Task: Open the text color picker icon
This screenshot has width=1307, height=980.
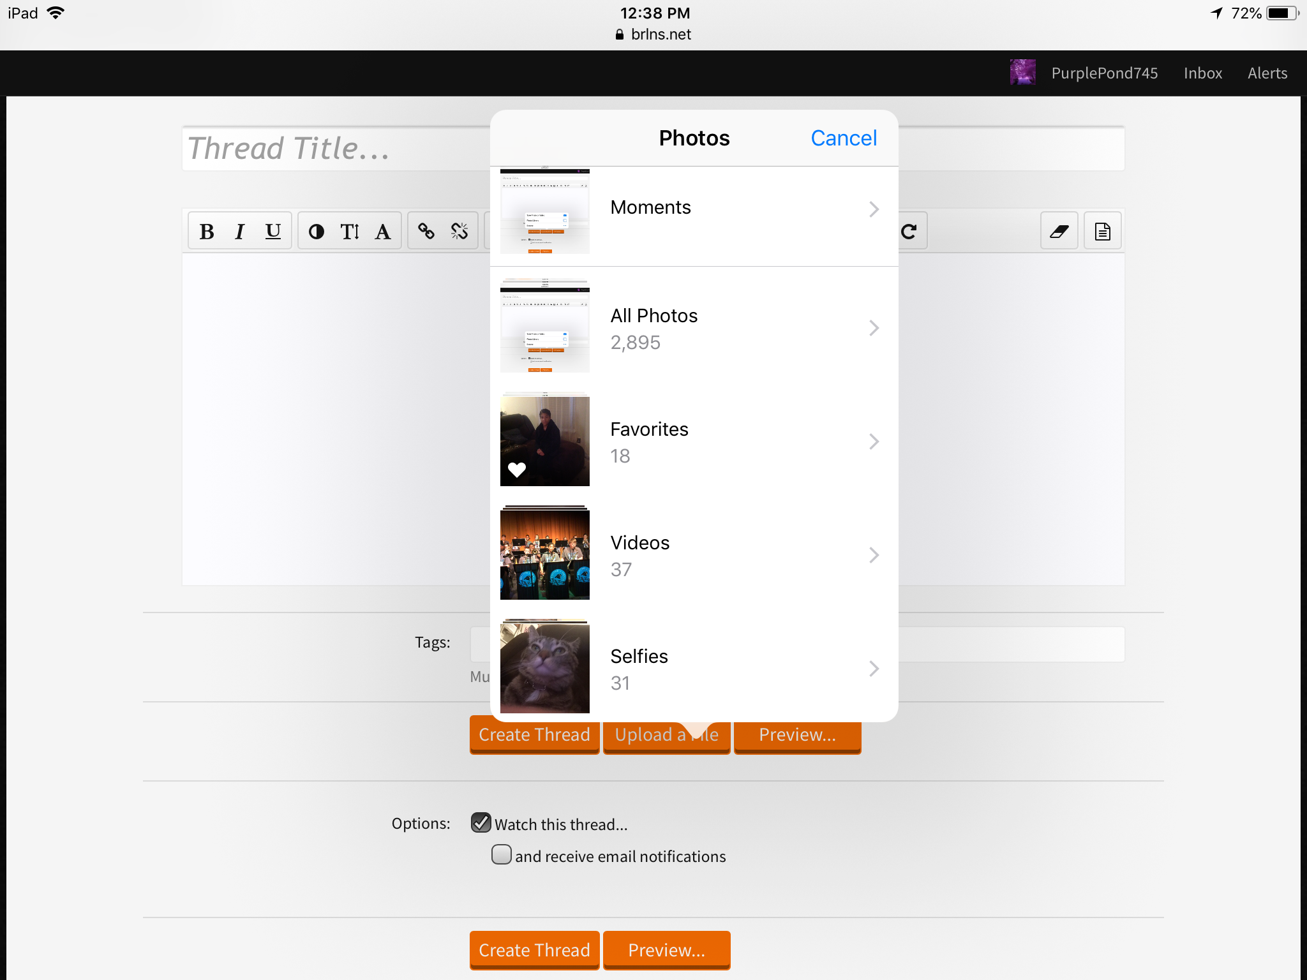Action: tap(317, 231)
